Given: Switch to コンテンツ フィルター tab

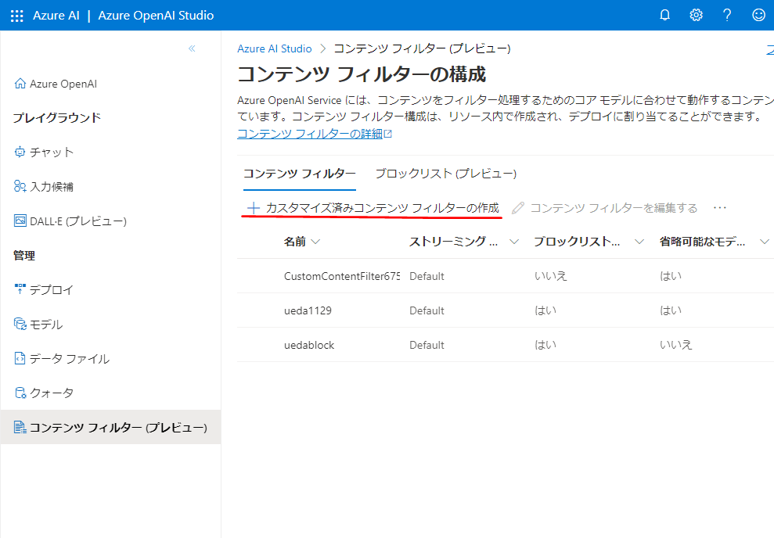Looking at the screenshot, I should pos(300,174).
